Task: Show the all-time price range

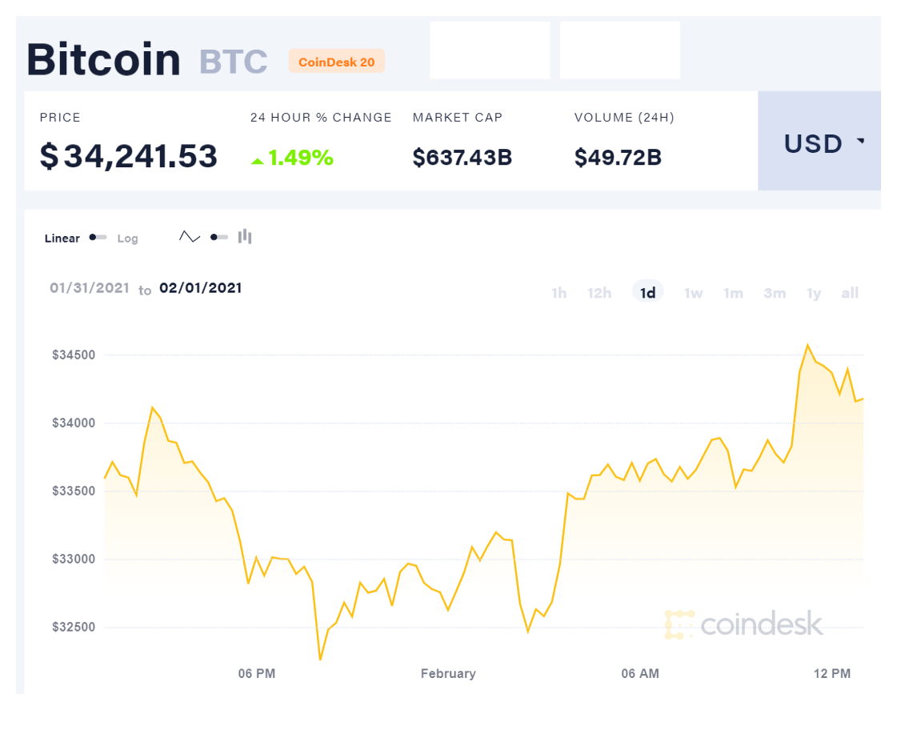Action: pyautogui.click(x=850, y=293)
